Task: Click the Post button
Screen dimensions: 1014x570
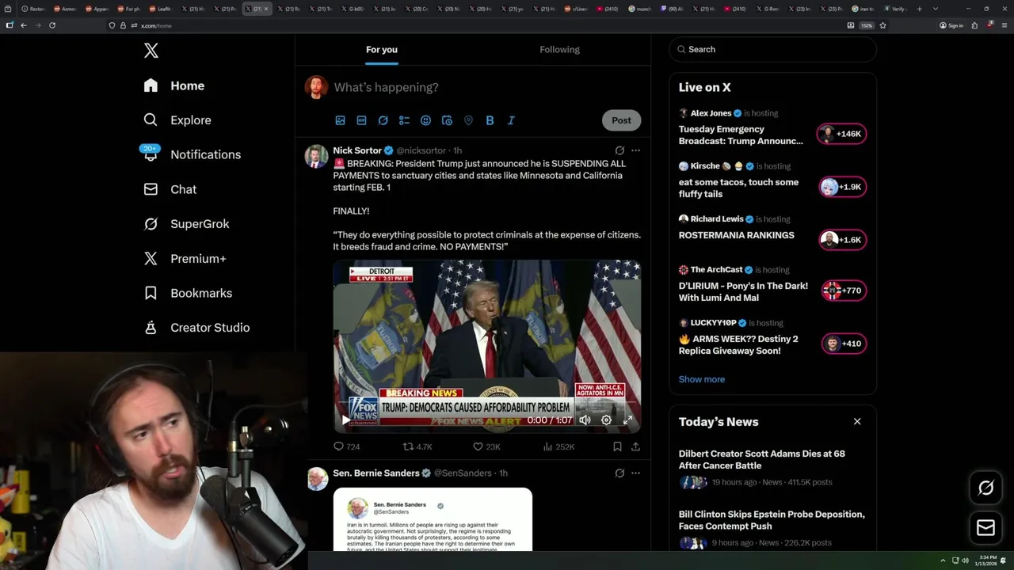Action: coord(621,120)
